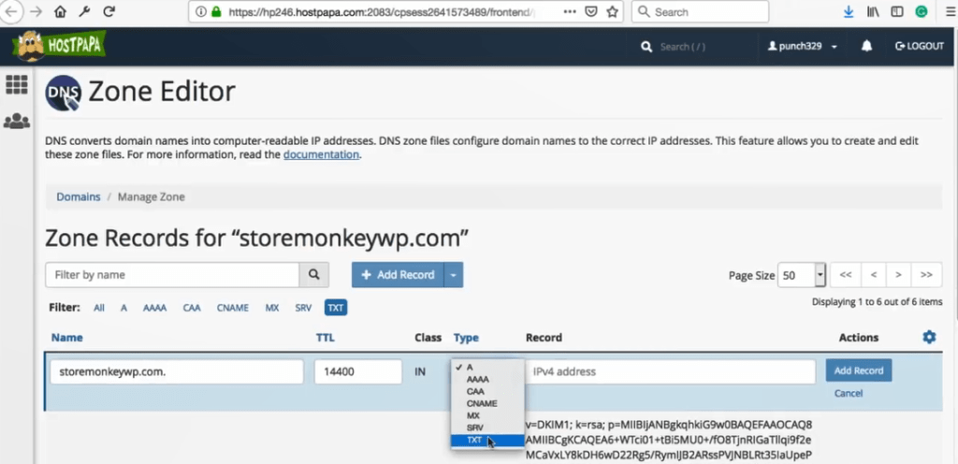Viewport: 958px width, 464px height.
Task: Click the green Grammarly extension icon
Action: tap(921, 11)
